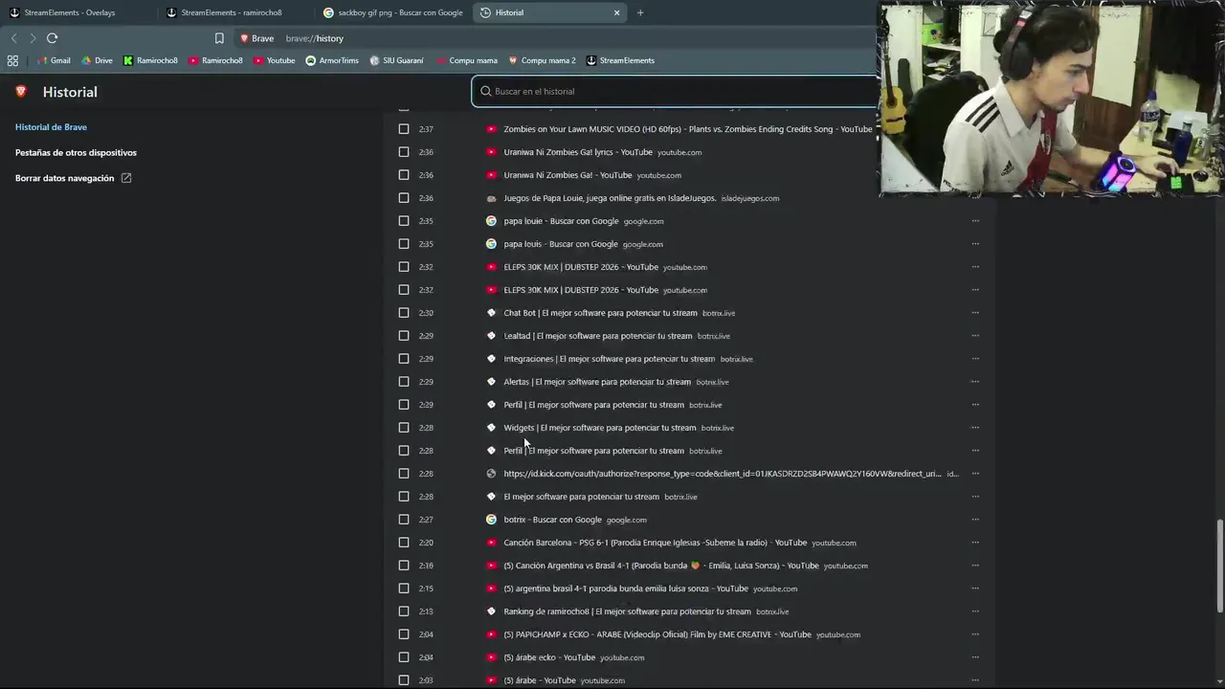Open more options for Widgets entry

pyautogui.click(x=975, y=428)
